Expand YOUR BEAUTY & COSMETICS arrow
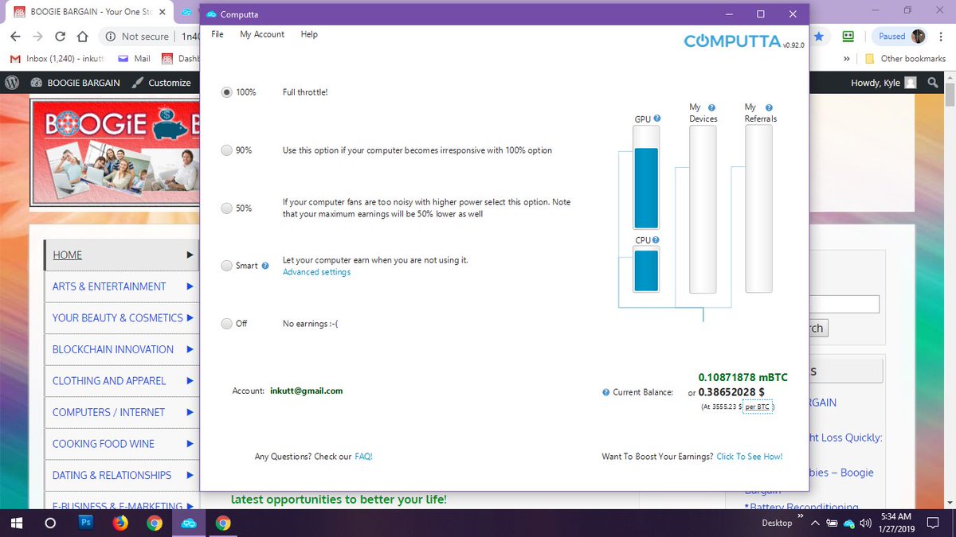Screen dimensions: 956x537 coord(190,317)
